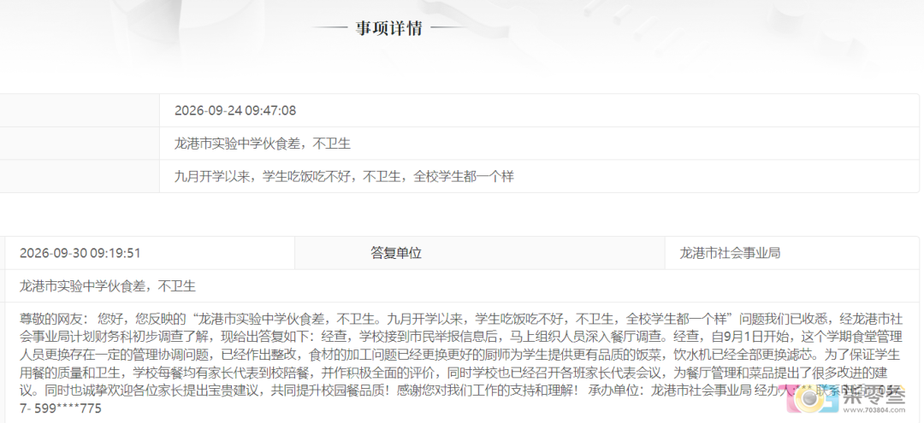Click the reply paragraph starting with 尊敬的网友

pyautogui.click(x=461, y=364)
